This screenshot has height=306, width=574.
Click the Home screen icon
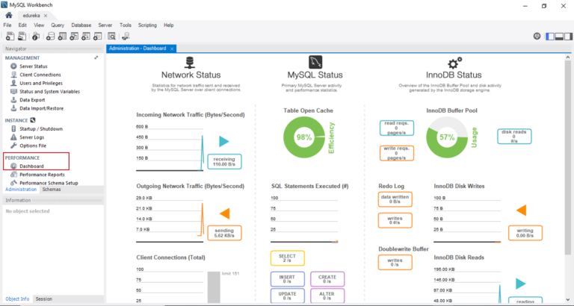pyautogui.click(x=9, y=14)
